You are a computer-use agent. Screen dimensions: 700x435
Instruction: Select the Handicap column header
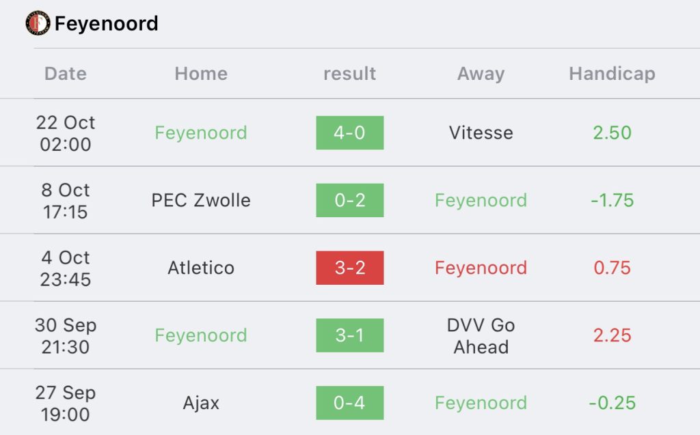tap(612, 74)
